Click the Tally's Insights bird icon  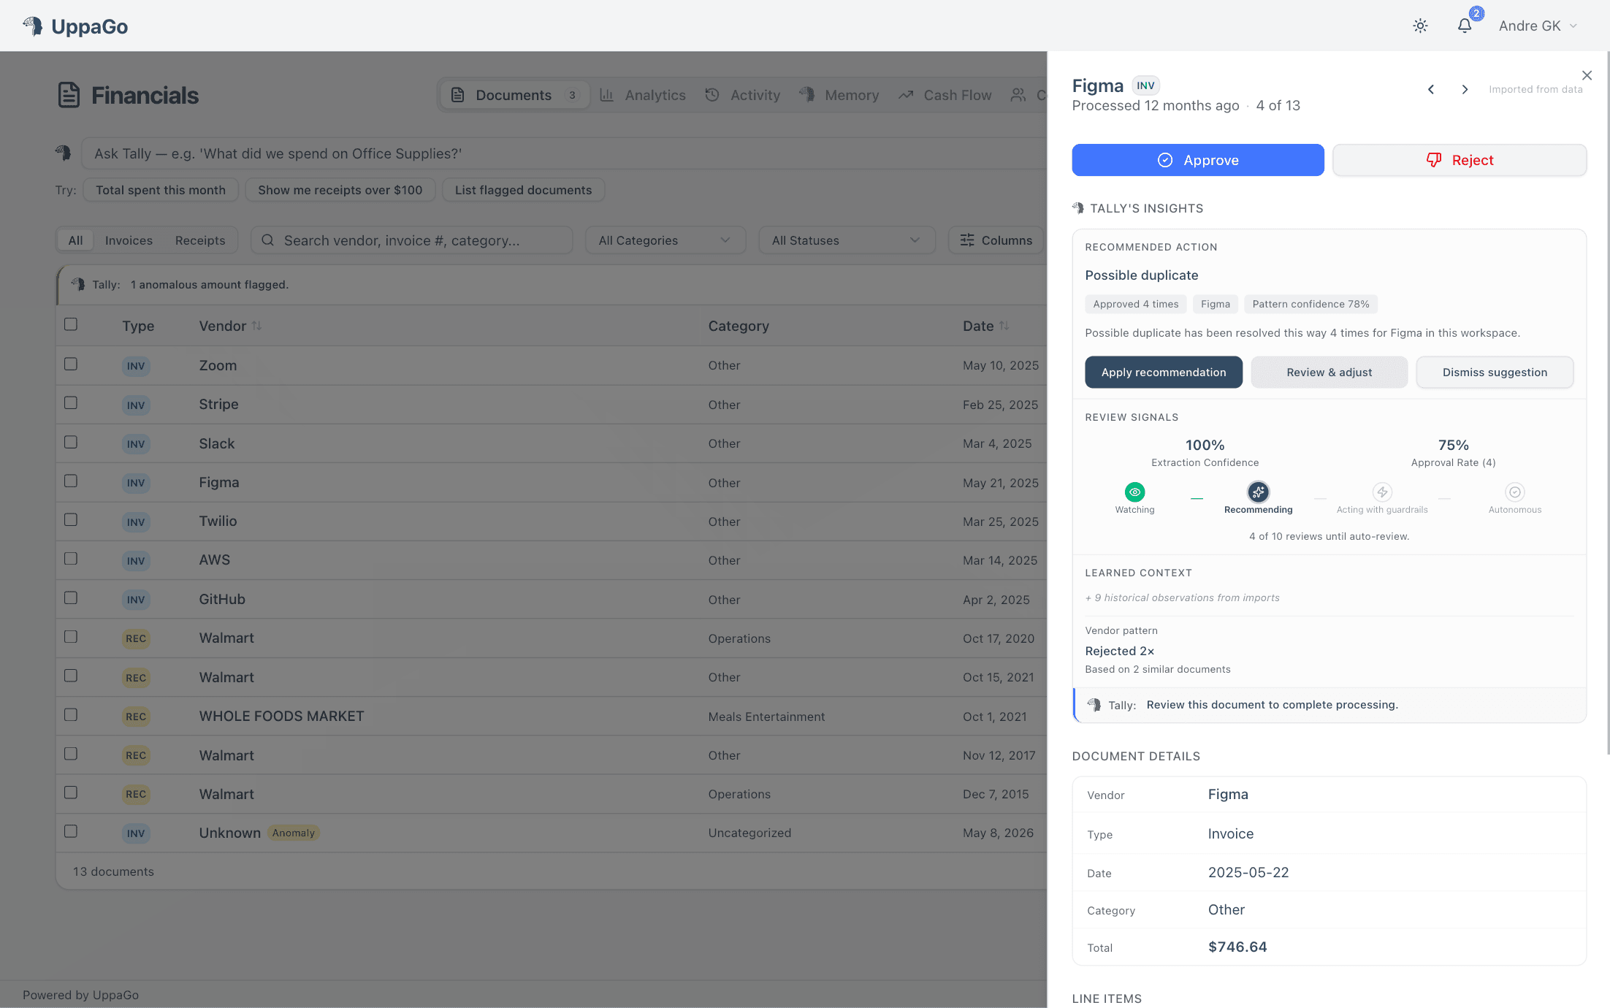click(1078, 208)
